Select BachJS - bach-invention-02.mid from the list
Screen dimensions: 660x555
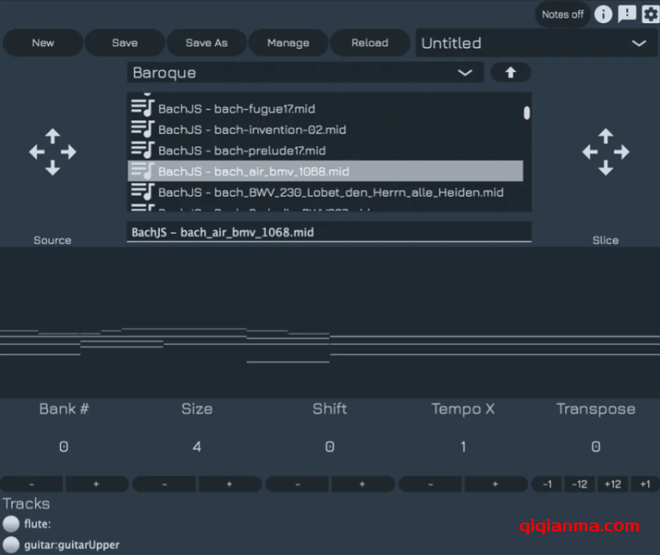261,130
